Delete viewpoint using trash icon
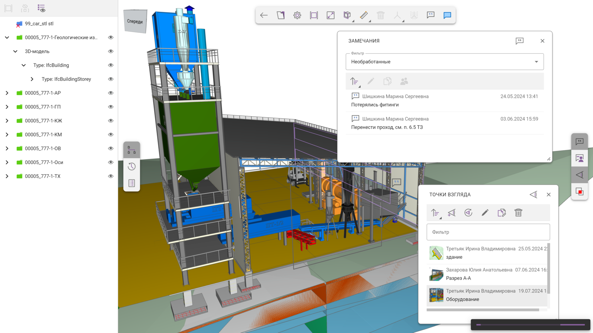 (518, 212)
